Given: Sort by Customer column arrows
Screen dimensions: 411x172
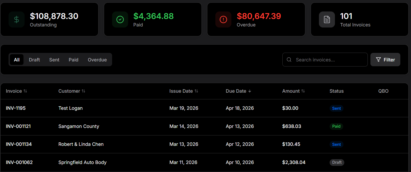Looking at the screenshot, I should pyautogui.click(x=83, y=91).
